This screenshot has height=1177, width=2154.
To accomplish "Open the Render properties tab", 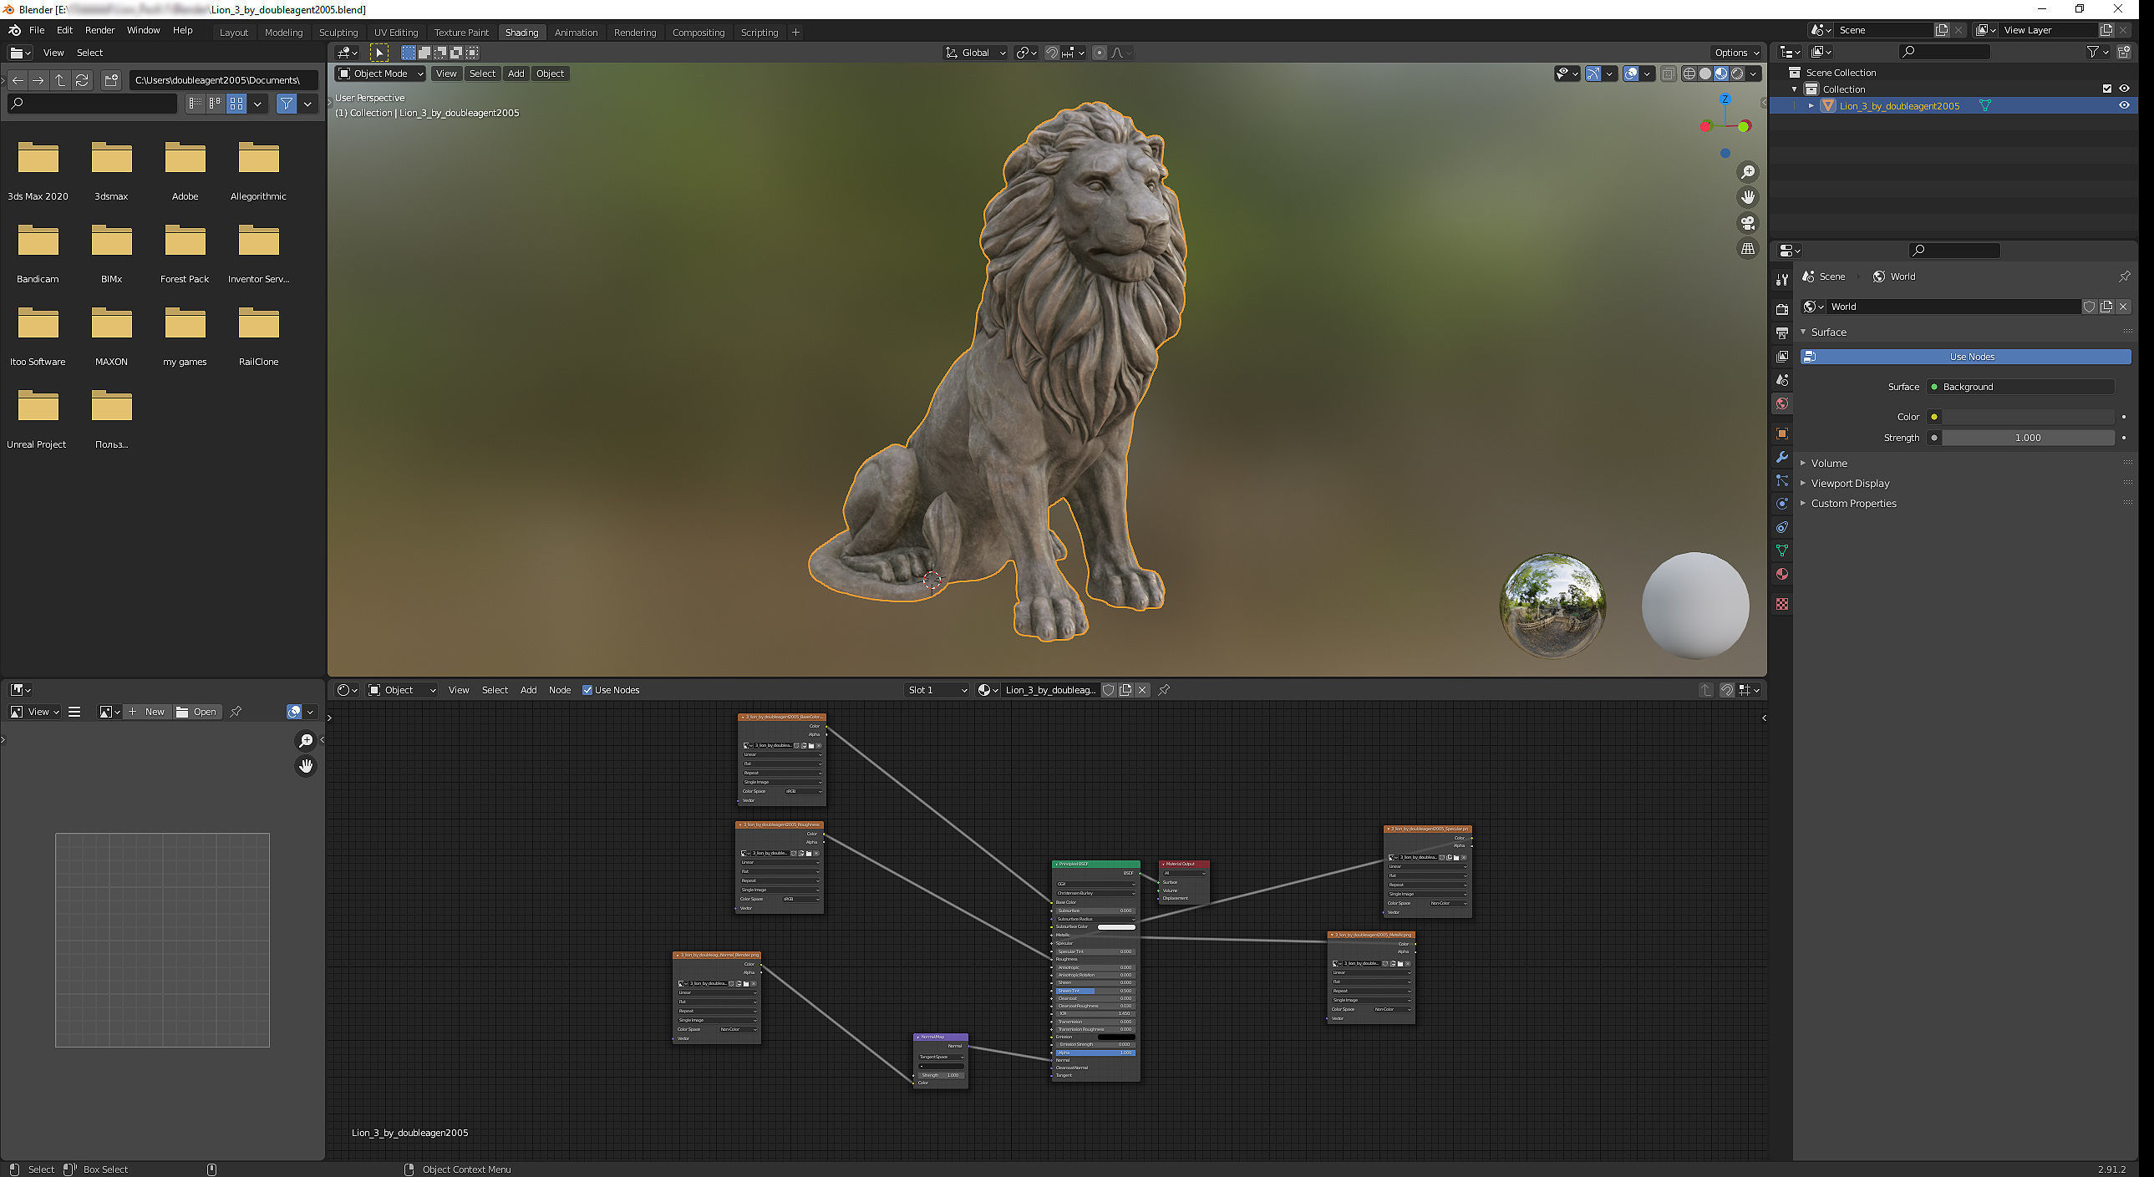I will [1782, 309].
